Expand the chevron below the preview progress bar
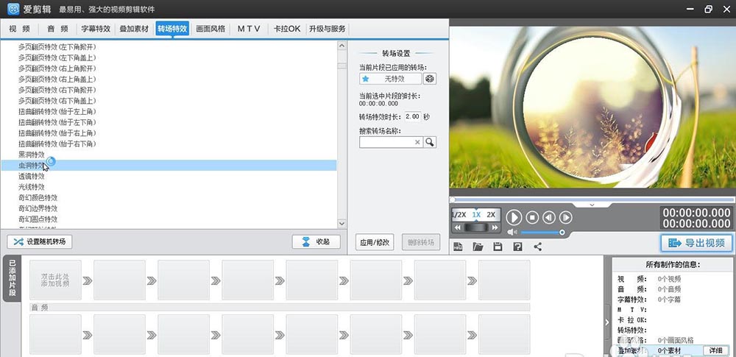Image resolution: width=736 pixels, height=357 pixels. click(592, 205)
